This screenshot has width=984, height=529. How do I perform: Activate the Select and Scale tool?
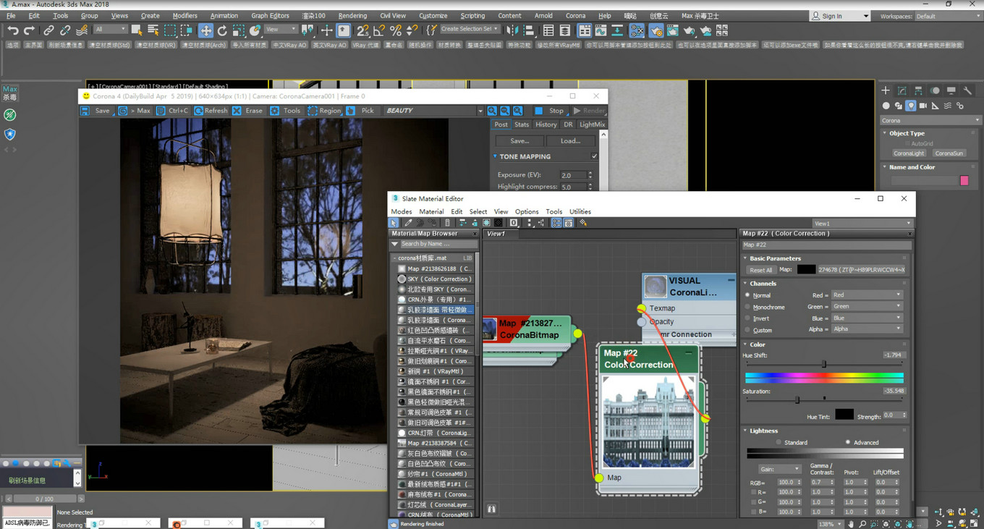tap(239, 30)
